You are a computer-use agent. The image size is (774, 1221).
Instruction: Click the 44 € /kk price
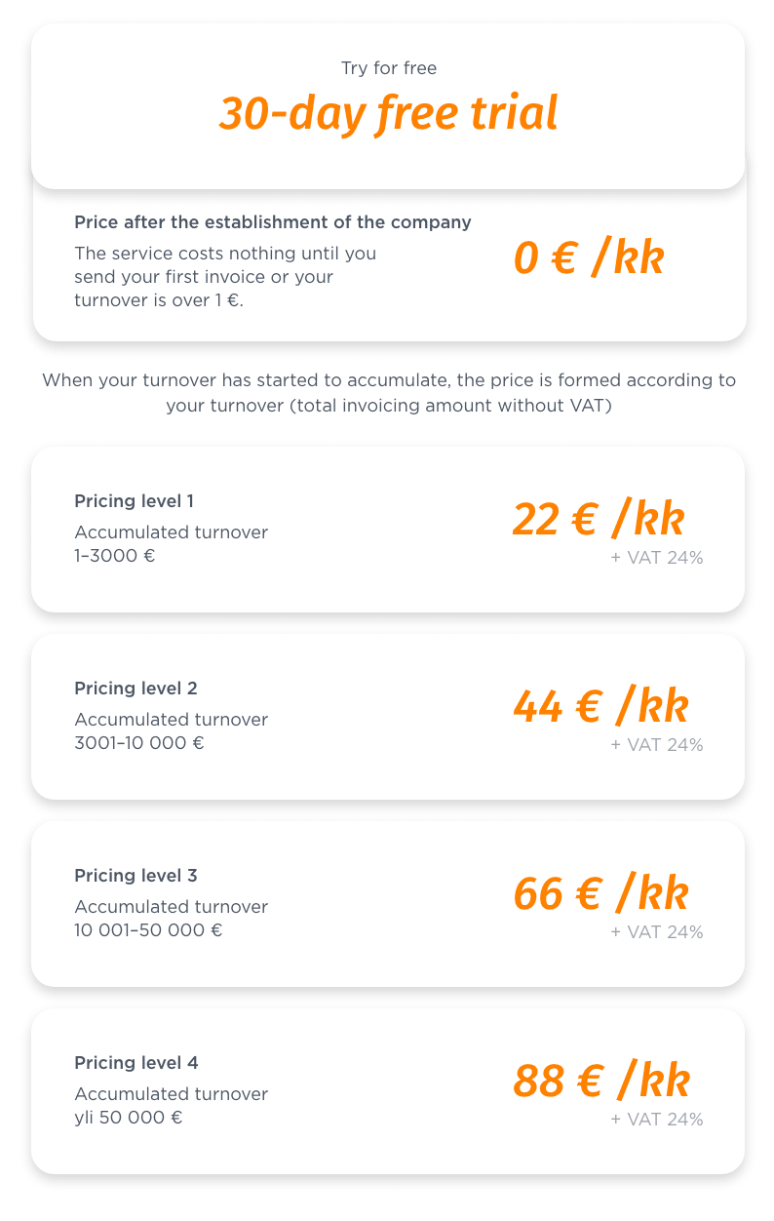(600, 707)
